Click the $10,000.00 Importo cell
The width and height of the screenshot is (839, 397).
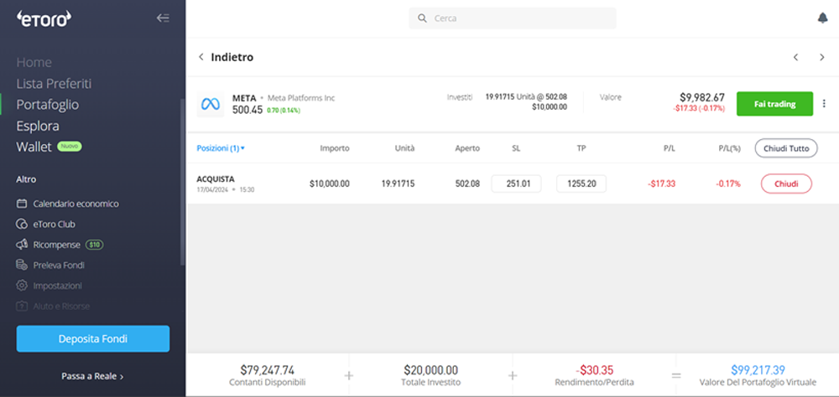coord(330,183)
